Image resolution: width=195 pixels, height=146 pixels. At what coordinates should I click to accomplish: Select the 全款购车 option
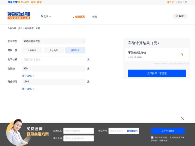pyautogui.click(x=32, y=50)
